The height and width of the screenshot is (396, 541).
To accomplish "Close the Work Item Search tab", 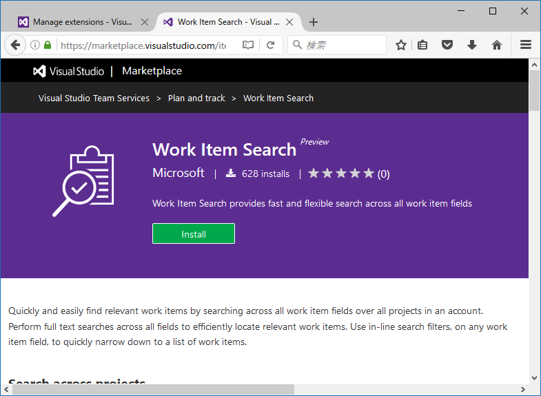I will tap(289, 22).
